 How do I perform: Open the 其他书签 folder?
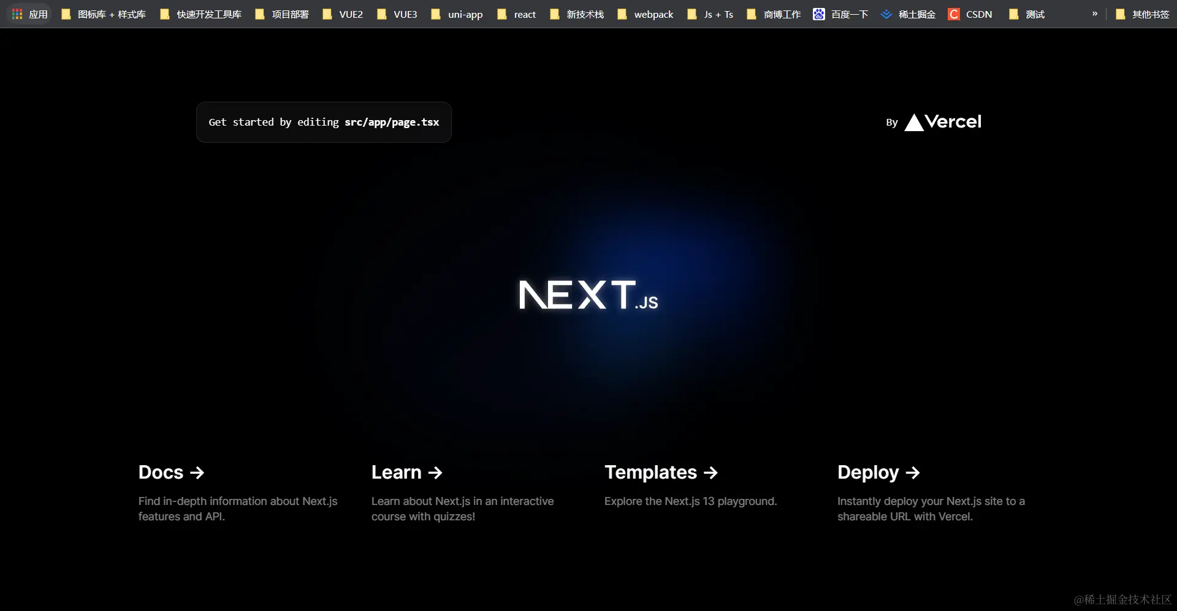click(x=1143, y=14)
